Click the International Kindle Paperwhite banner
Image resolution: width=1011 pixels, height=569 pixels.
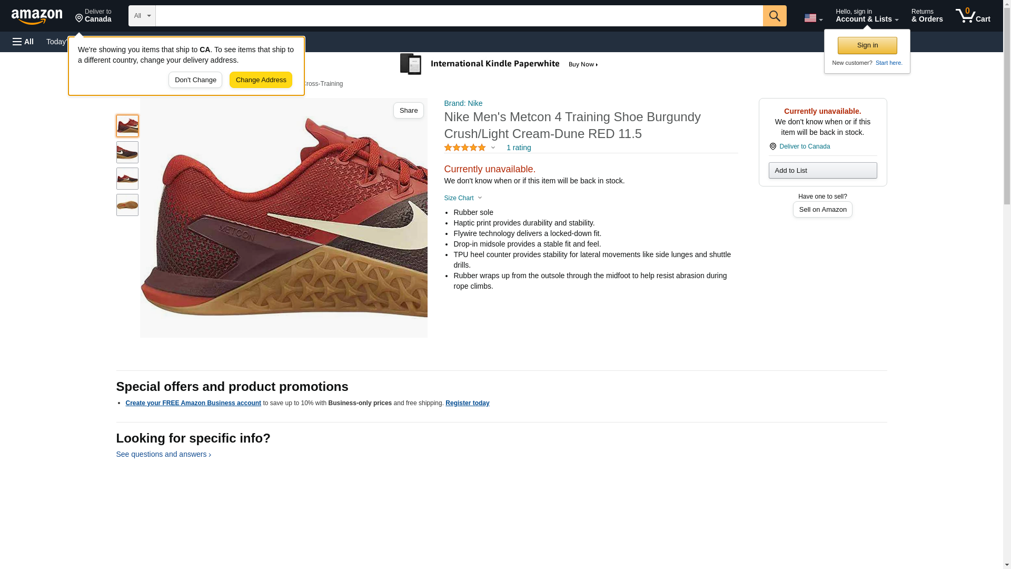point(499,64)
